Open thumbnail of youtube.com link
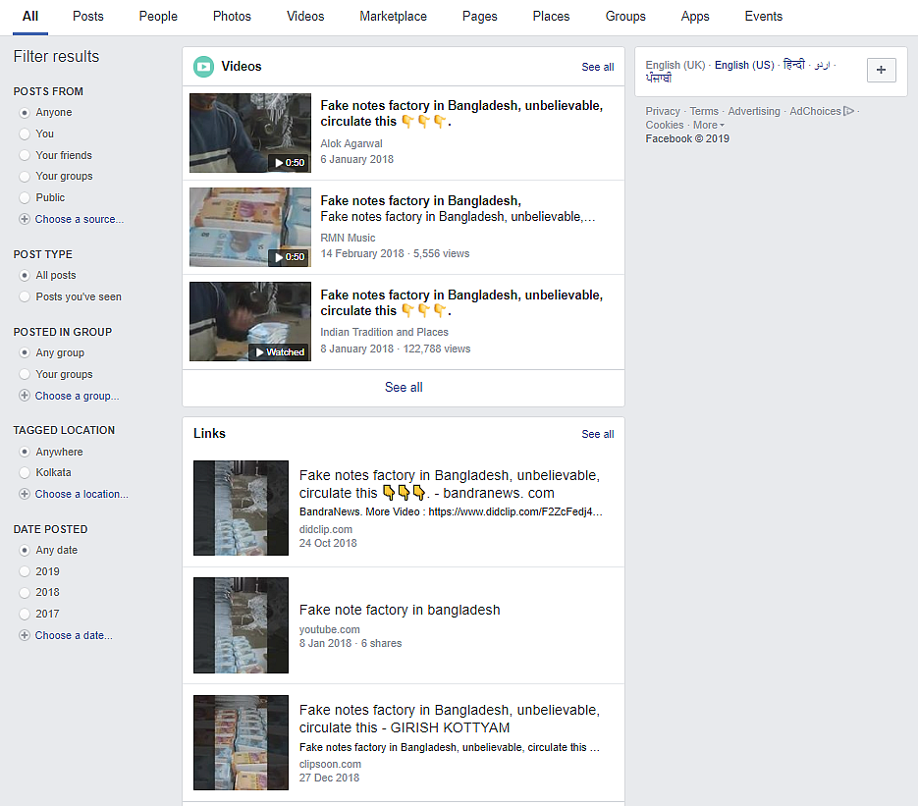 (241, 625)
